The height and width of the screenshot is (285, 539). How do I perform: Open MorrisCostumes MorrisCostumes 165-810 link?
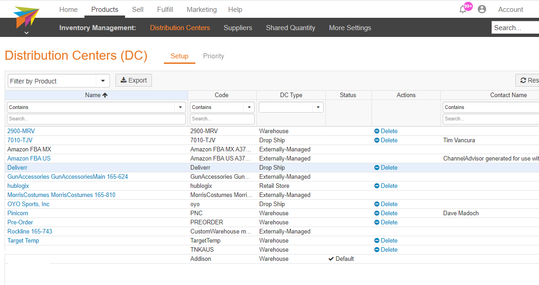(62, 195)
